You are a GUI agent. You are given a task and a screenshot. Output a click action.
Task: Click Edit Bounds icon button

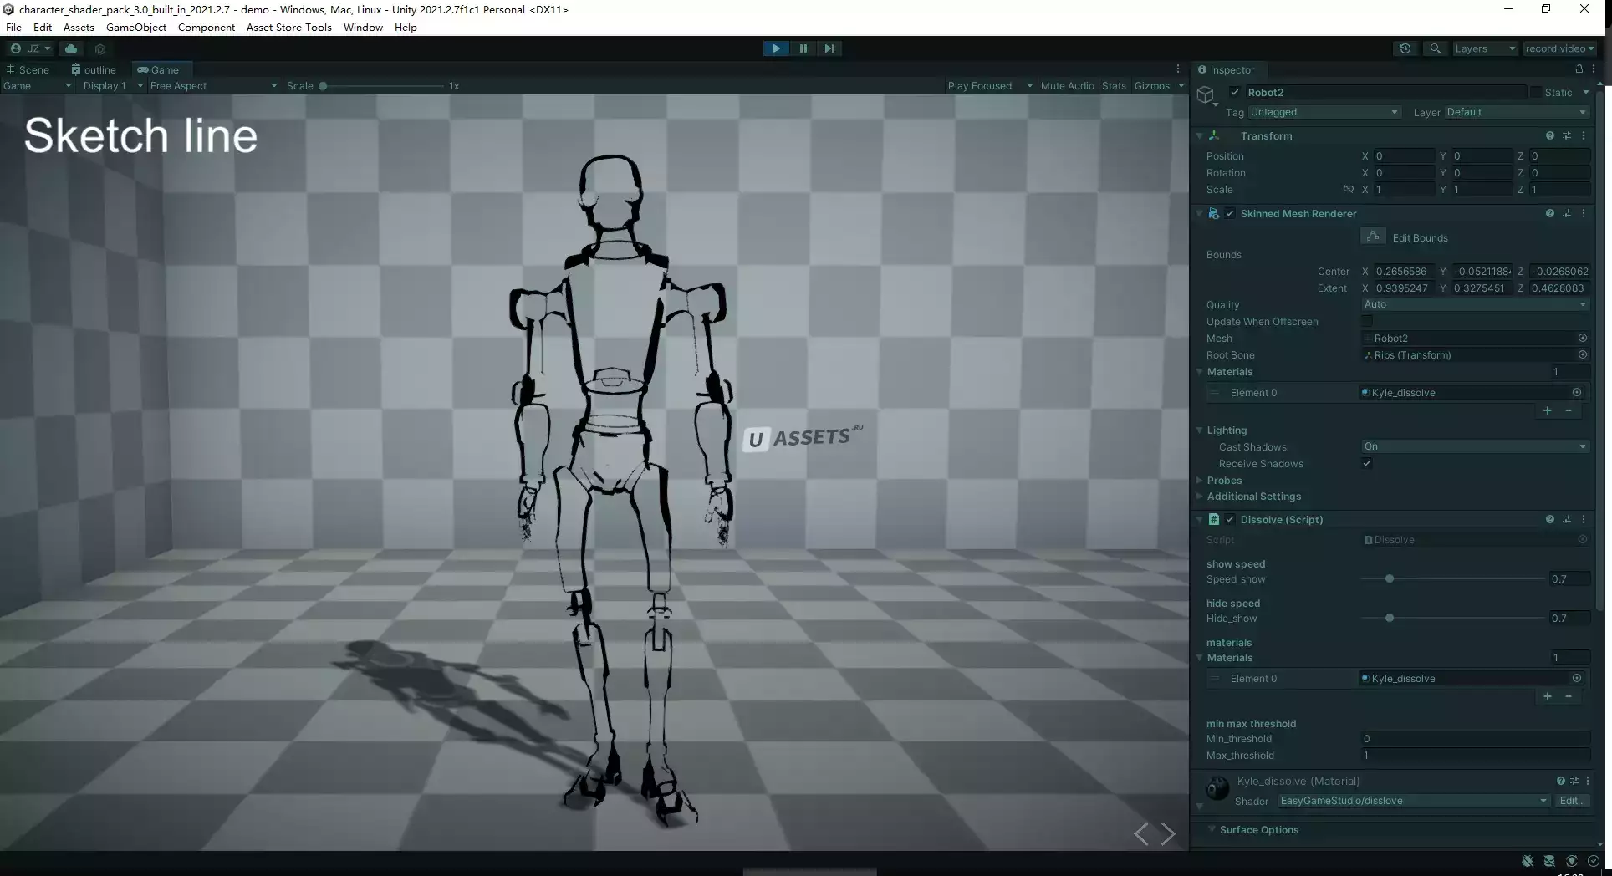pyautogui.click(x=1373, y=237)
